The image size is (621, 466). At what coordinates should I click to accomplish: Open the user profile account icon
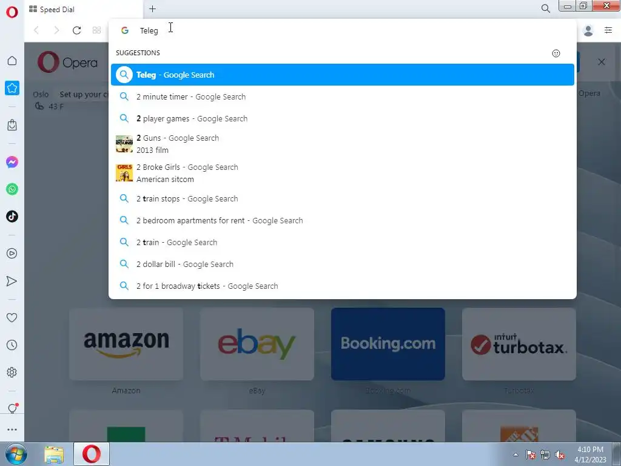click(x=588, y=30)
